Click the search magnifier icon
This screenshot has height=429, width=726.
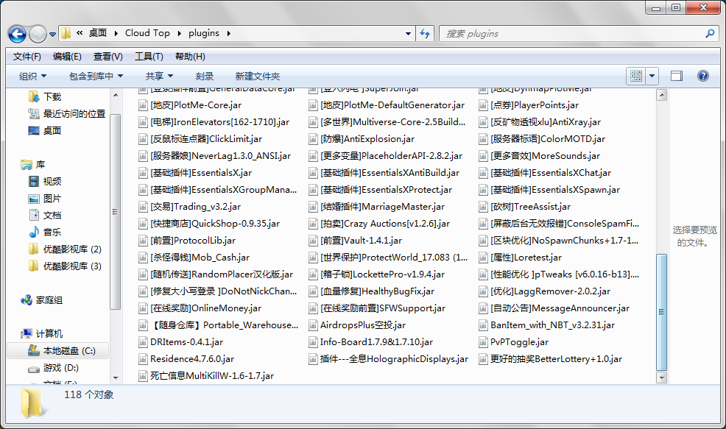pos(710,33)
